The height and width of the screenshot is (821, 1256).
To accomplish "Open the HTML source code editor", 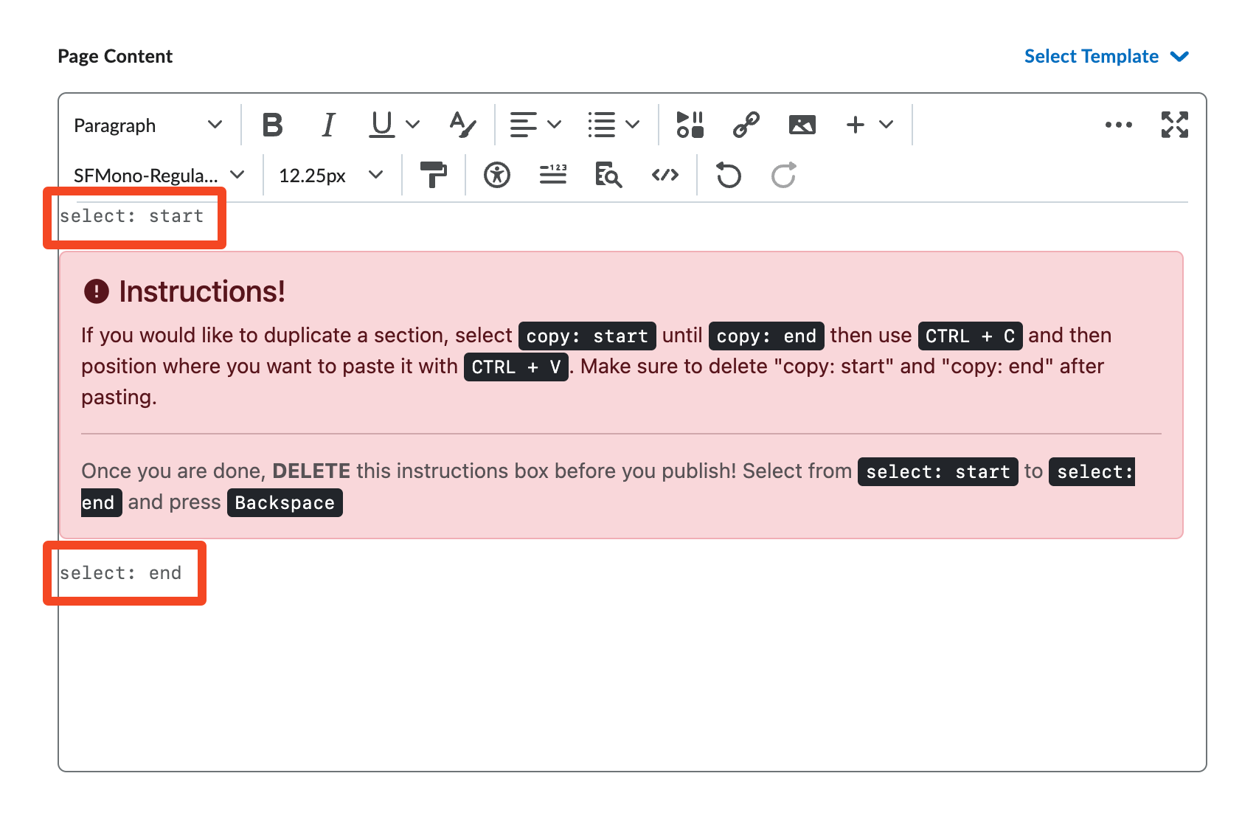I will click(665, 176).
